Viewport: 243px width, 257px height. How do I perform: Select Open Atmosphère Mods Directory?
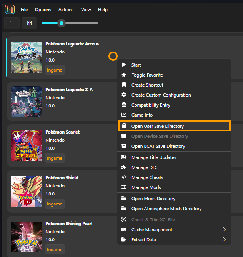click(174, 209)
